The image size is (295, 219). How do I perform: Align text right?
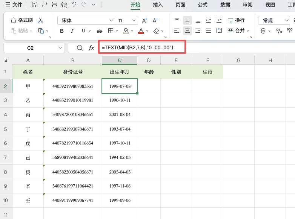pyautogui.click(x=198, y=31)
